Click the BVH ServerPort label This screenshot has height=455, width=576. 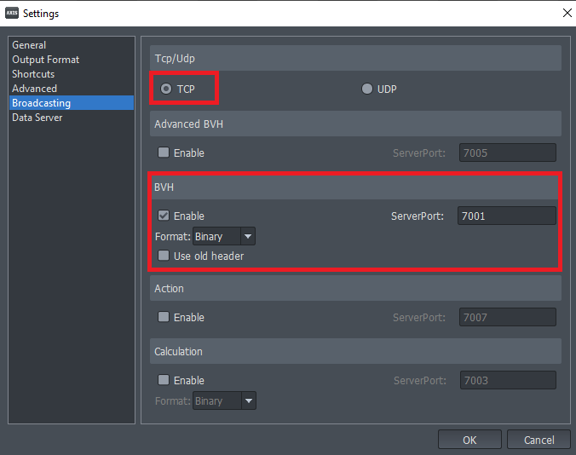[x=418, y=216]
